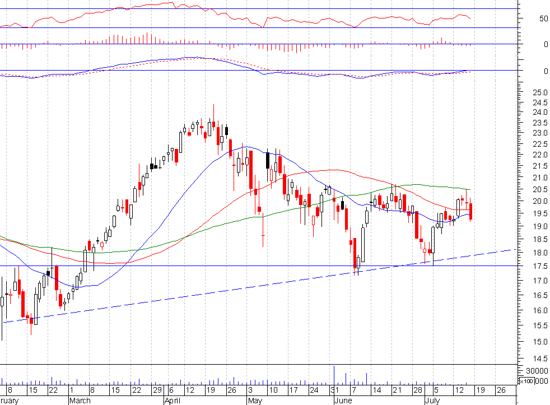Click the 25.0 price axis label
The image size is (550, 405).
540,92
